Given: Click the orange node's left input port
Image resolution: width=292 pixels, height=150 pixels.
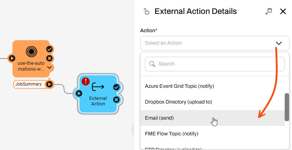Looking at the screenshot, I should click(12, 58).
